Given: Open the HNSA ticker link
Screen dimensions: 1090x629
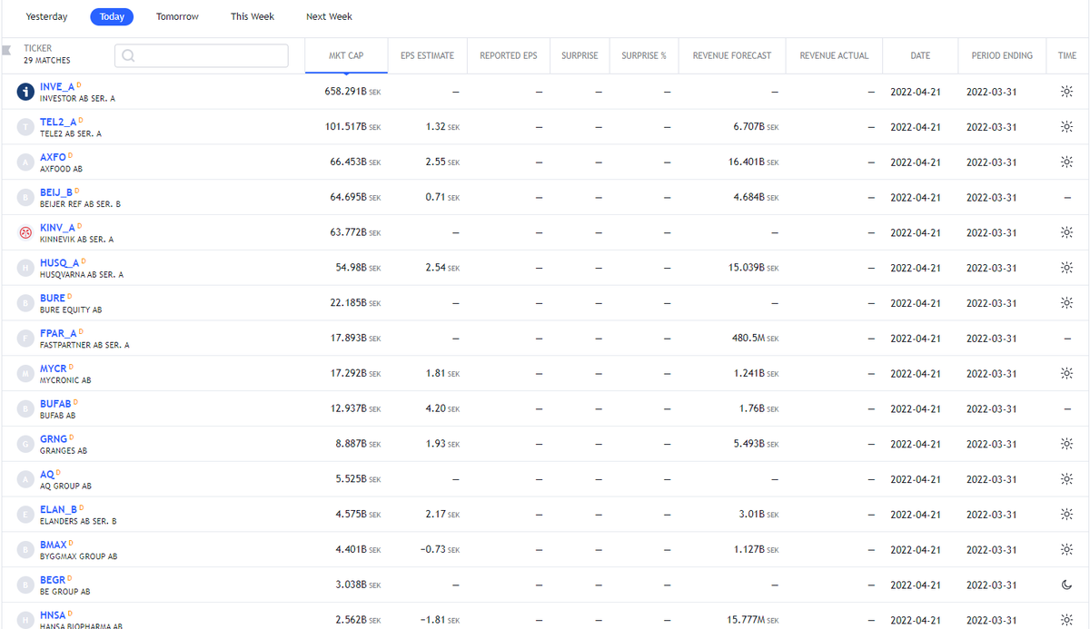Looking at the screenshot, I should [53, 614].
